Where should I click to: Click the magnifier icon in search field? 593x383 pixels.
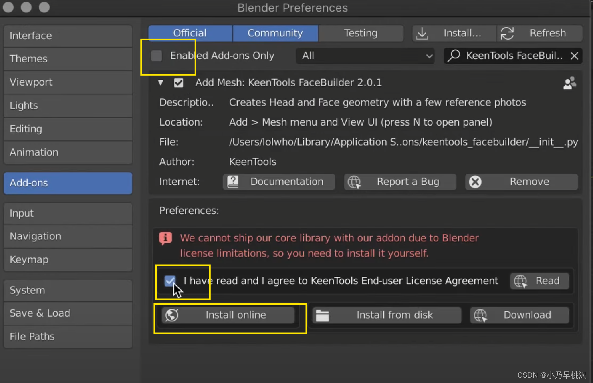454,56
